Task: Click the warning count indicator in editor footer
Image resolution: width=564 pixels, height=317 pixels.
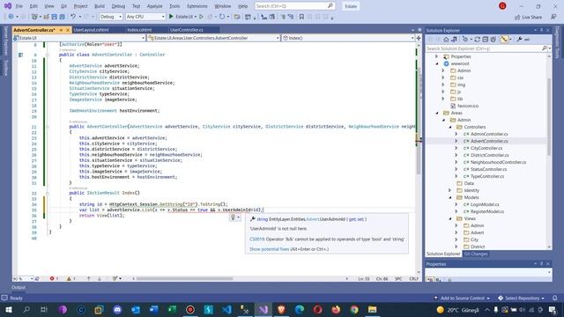Action: point(70,278)
